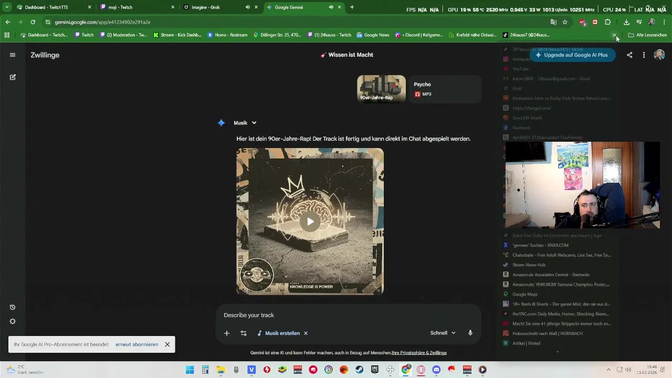Select the gemini.google.com address bar
This screenshot has height=378, width=672.
click(x=294, y=22)
